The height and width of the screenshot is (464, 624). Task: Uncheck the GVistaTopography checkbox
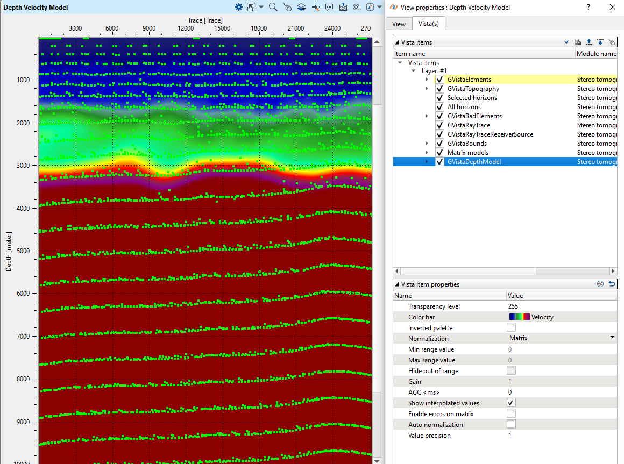click(439, 89)
